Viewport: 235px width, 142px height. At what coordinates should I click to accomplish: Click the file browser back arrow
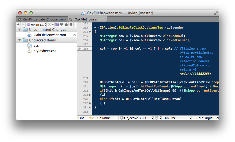19,25
